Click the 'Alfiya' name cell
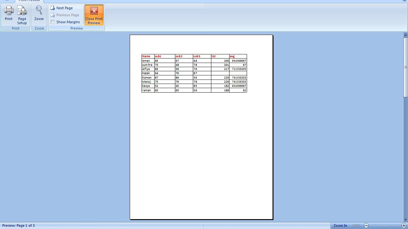The image size is (408, 229). 148,69
